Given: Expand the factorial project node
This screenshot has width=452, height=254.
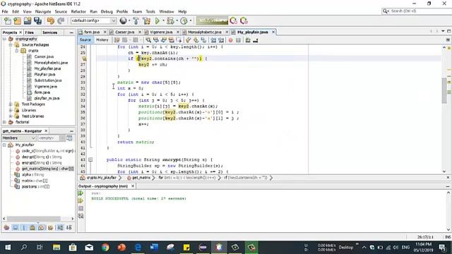Looking at the screenshot, I should click(x=4, y=122).
